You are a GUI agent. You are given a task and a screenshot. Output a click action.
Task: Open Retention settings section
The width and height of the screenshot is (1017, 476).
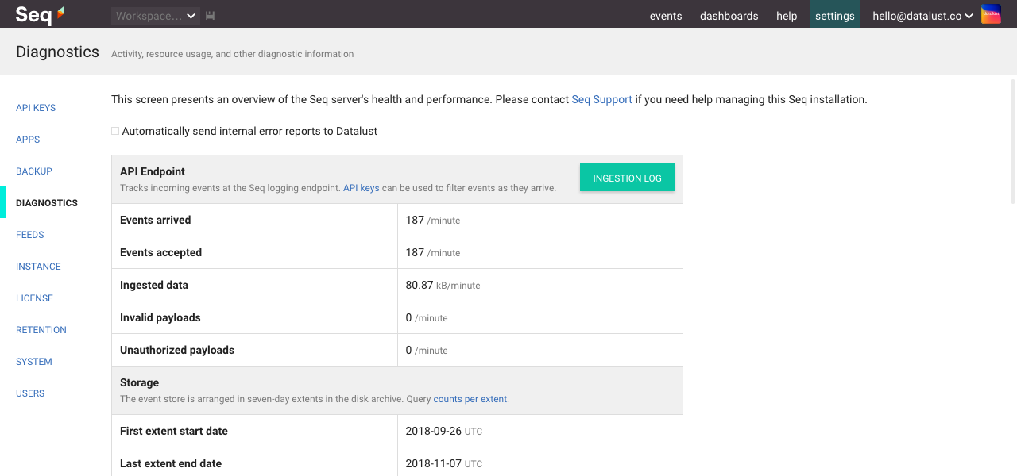pyautogui.click(x=41, y=330)
